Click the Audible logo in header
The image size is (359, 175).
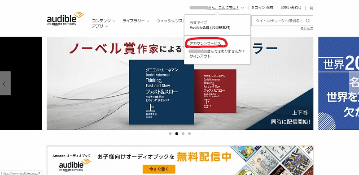pos(65,19)
